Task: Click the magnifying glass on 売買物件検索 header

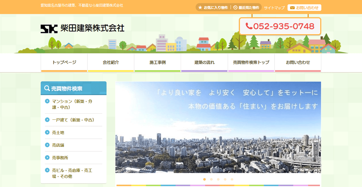Action: [47, 88]
